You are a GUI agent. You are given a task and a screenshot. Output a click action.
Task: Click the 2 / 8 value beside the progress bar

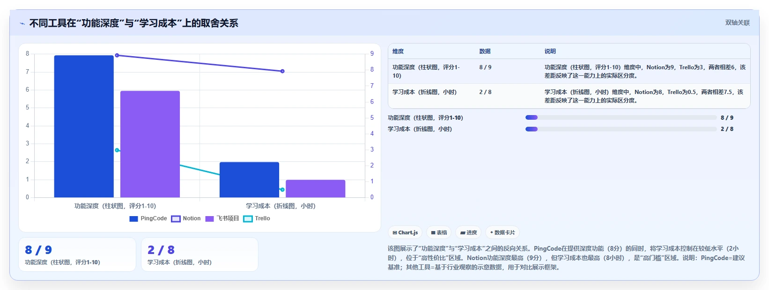(727, 129)
